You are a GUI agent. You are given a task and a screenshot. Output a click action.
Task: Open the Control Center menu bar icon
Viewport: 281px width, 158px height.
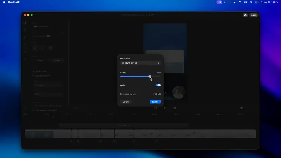(257, 2)
